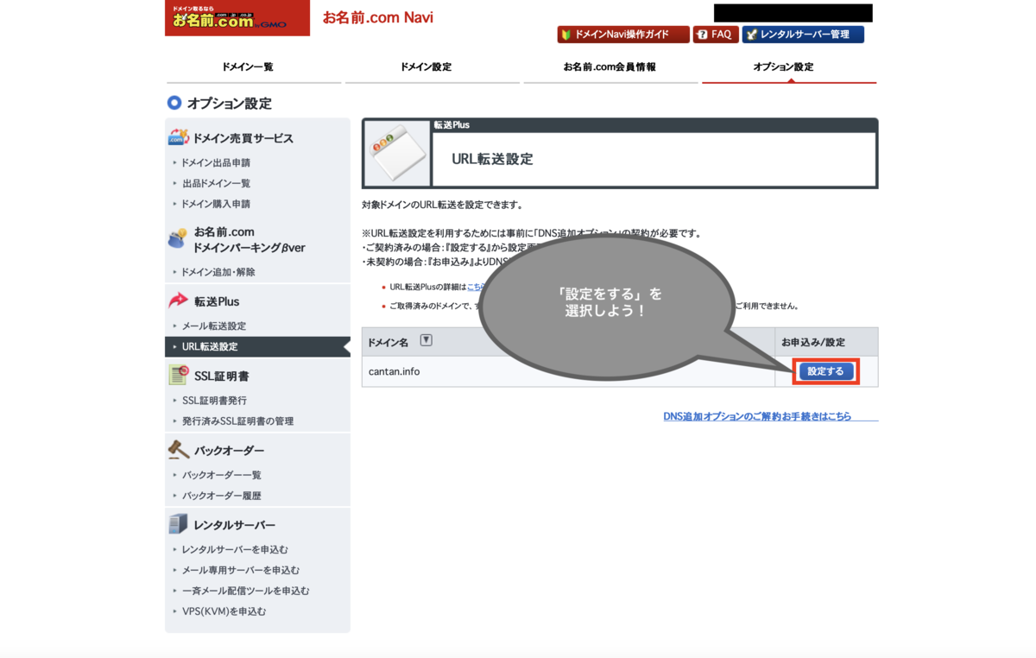Open レンタルサーバーを申込む
The height and width of the screenshot is (658, 1036).
(x=235, y=549)
